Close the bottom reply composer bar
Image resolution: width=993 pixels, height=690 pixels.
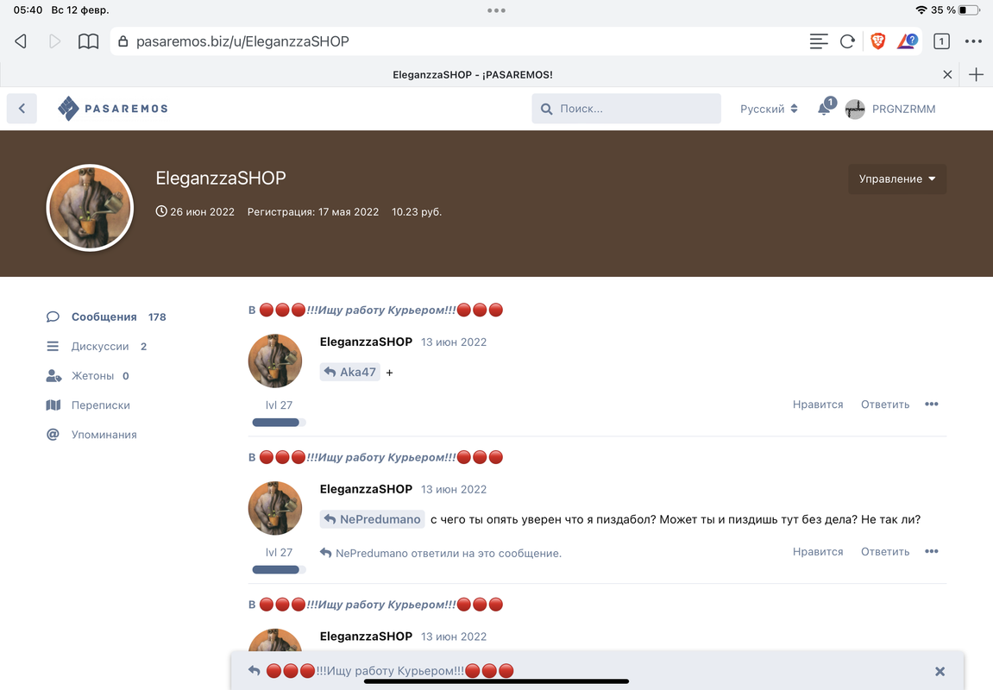(x=940, y=672)
